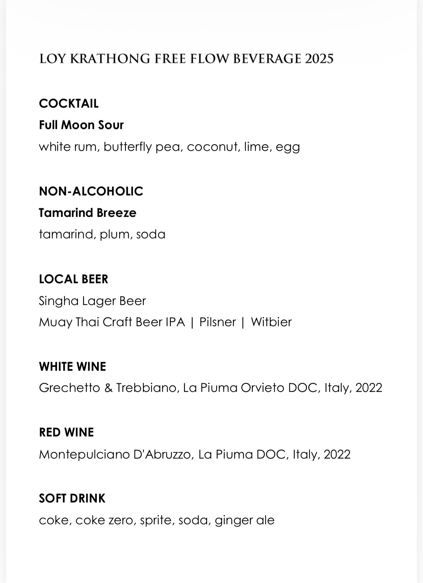Select the Singha Lager Beer entry
Image resolution: width=423 pixels, height=583 pixels.
tap(92, 301)
